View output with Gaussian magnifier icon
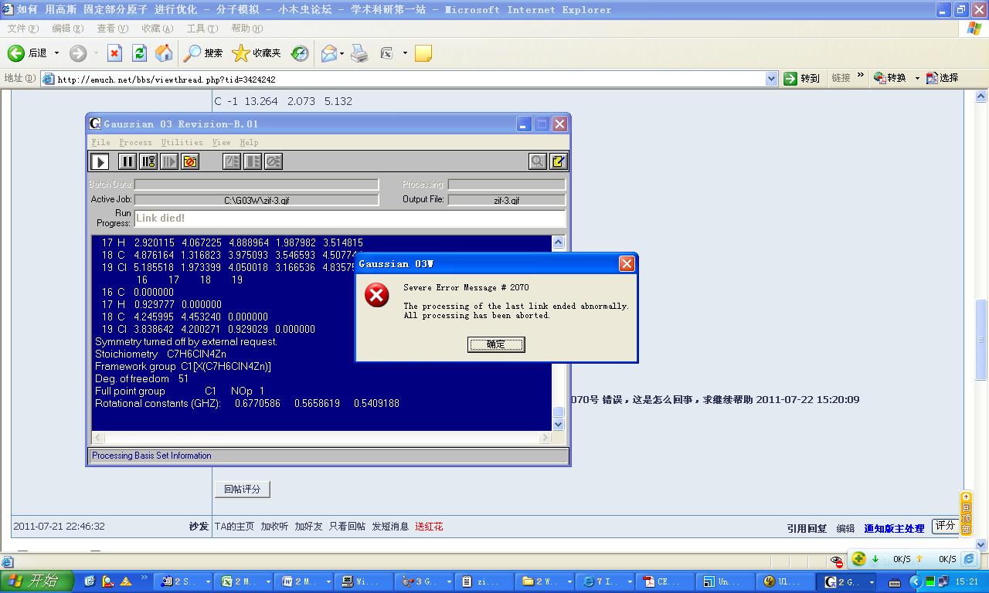Viewport: 989px width, 593px height. click(x=537, y=161)
